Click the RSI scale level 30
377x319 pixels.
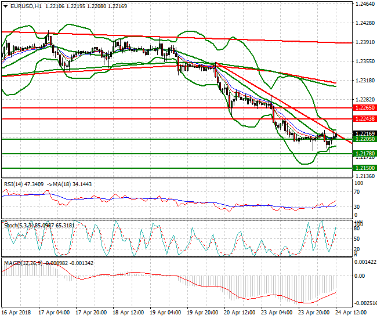click(x=357, y=206)
